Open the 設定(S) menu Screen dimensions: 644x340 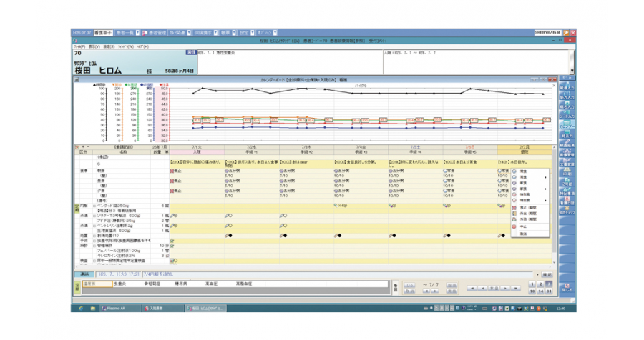coord(109,46)
